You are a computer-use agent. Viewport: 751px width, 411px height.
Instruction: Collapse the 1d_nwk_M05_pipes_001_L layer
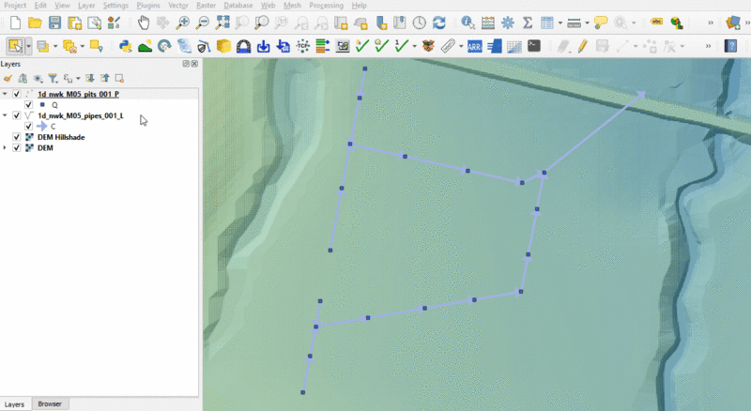6,115
